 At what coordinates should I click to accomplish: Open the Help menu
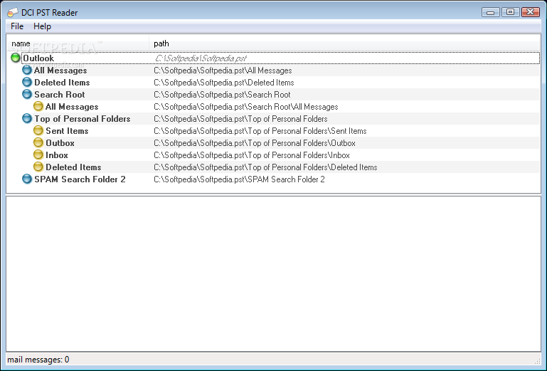pos(42,26)
